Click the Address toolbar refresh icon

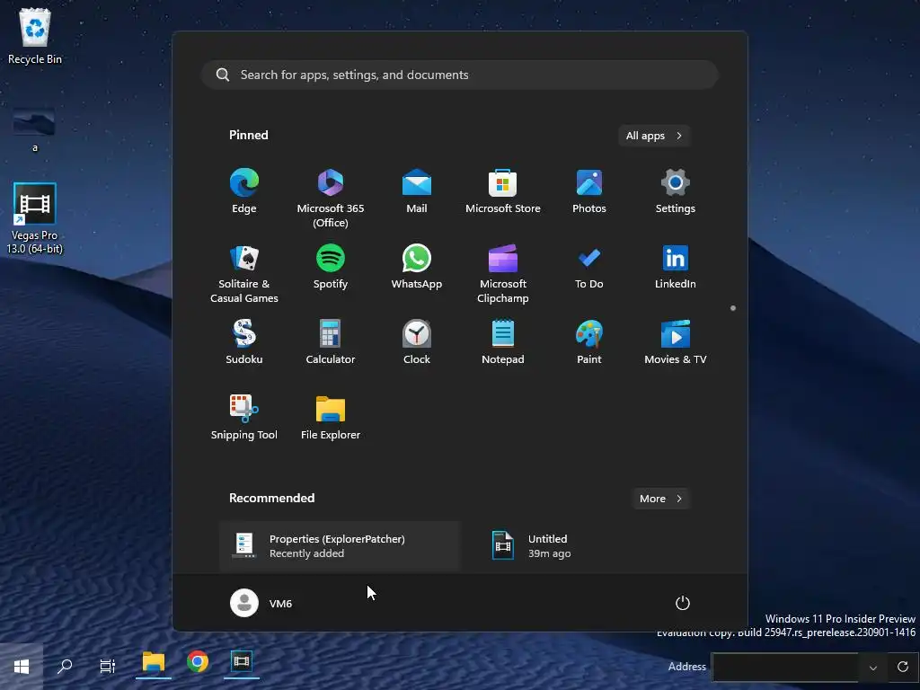[x=903, y=668]
